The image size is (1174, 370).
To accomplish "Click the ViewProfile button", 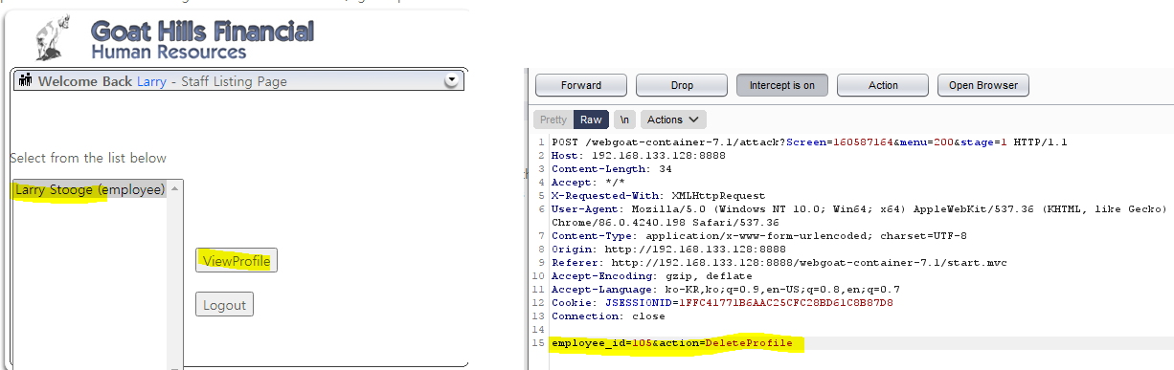I will point(237,260).
